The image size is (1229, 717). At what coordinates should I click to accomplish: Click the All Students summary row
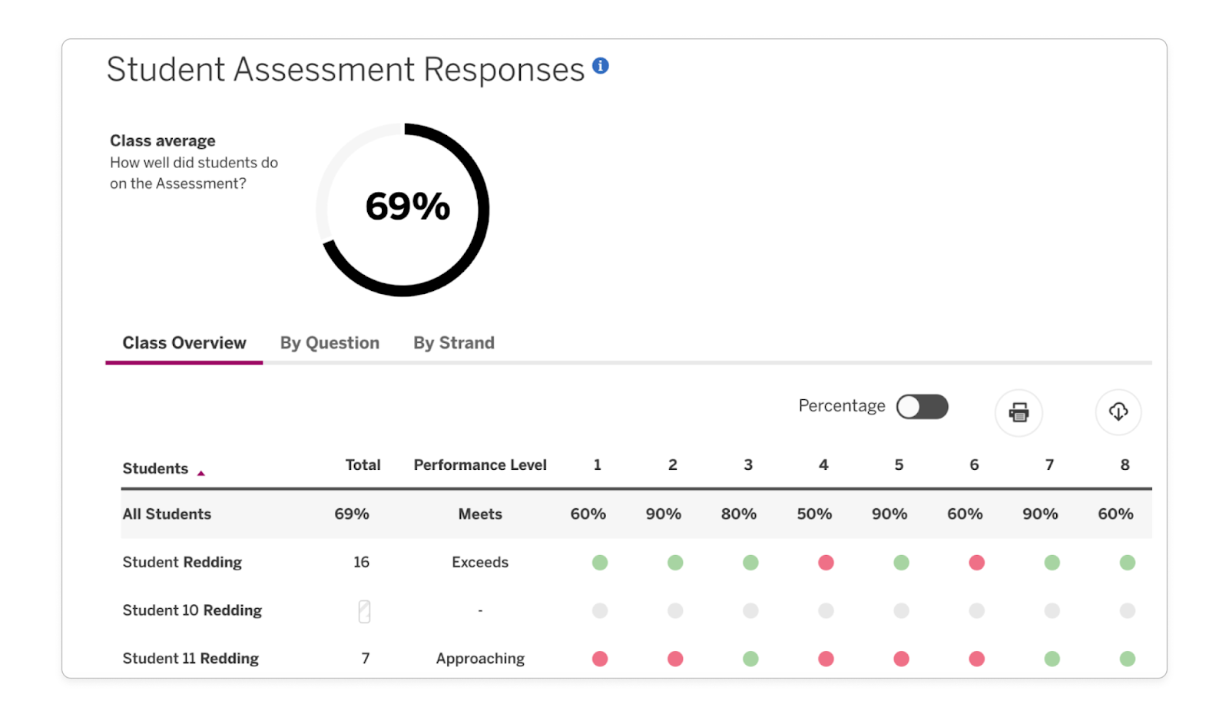(166, 514)
